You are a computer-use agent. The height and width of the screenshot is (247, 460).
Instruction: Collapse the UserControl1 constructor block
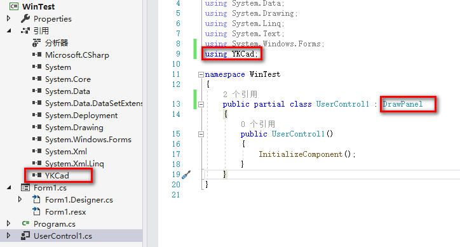click(x=201, y=134)
